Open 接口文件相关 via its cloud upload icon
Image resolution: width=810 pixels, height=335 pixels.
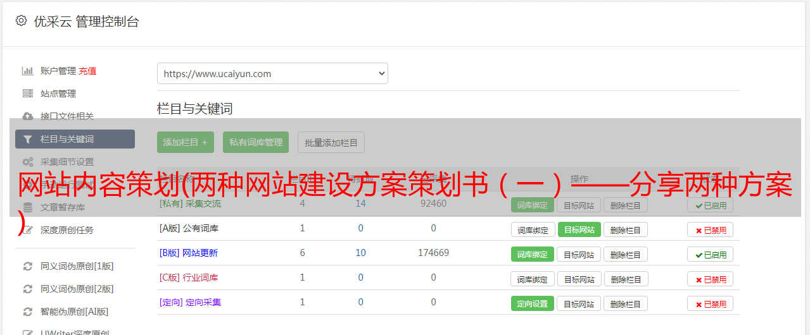point(27,116)
